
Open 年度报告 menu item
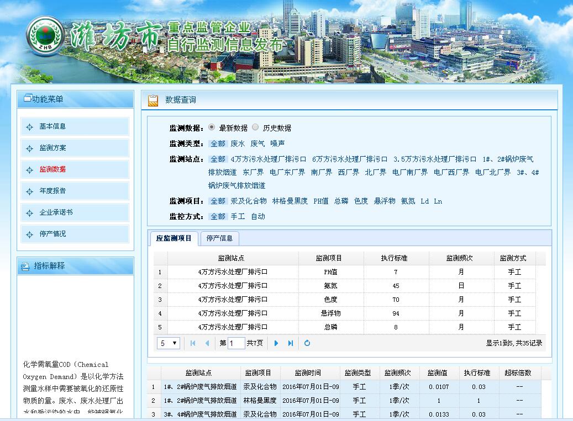point(52,191)
